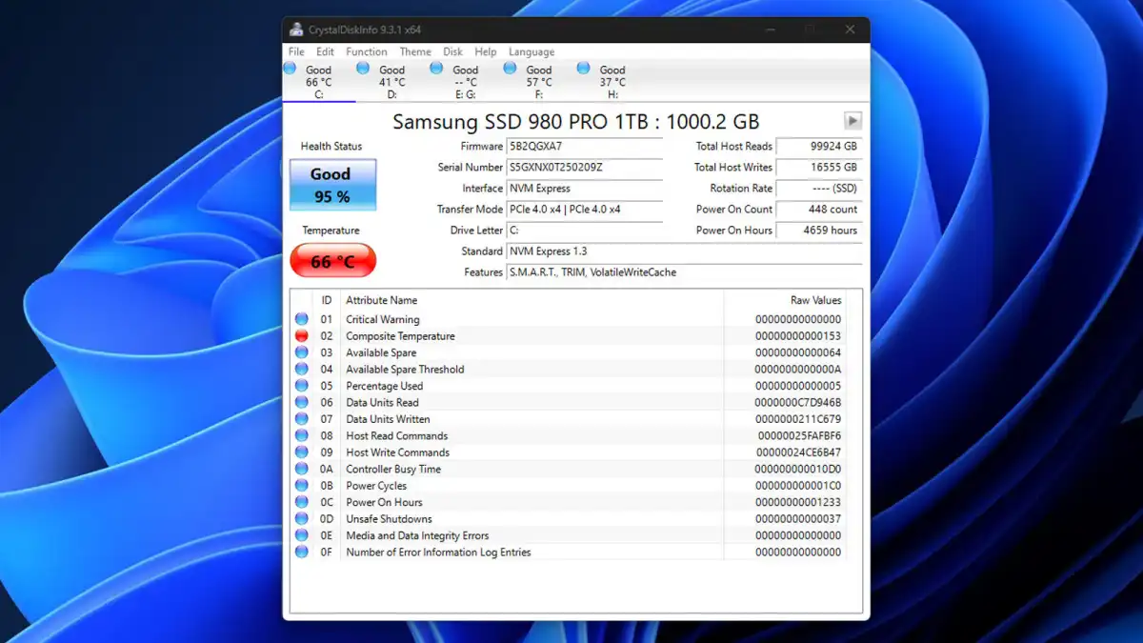Viewport: 1143px width, 643px height.
Task: Click the Host Read Commands status orb
Action: click(x=302, y=436)
